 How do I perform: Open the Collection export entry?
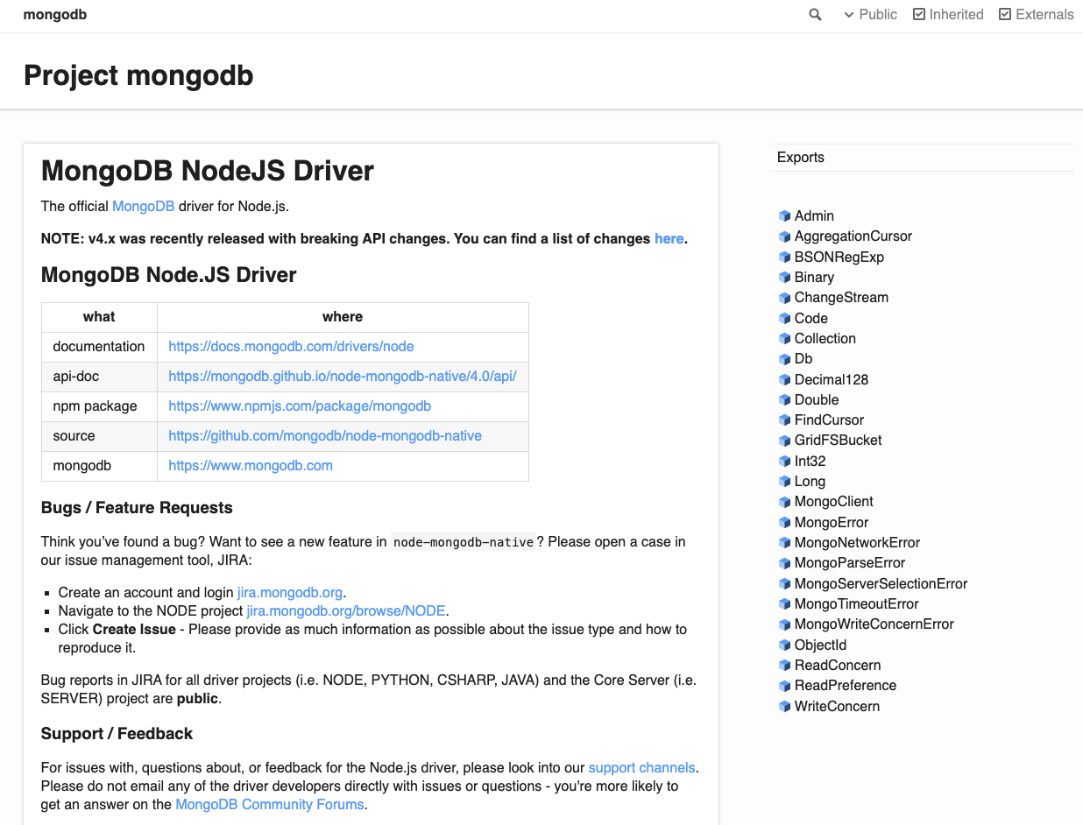(825, 338)
